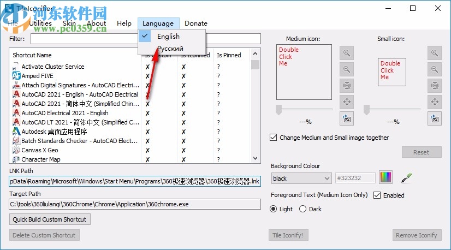Center the medium icon image

coord(347,102)
